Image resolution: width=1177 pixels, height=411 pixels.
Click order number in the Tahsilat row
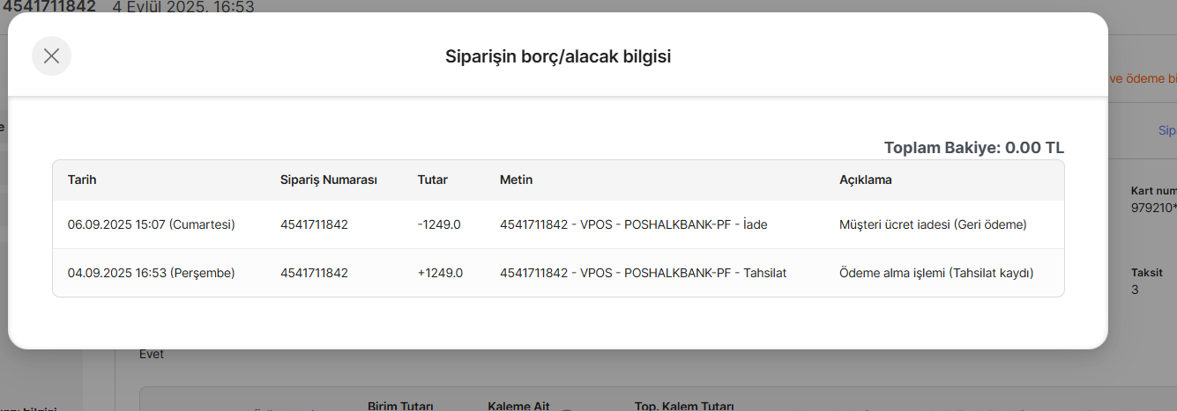[314, 273]
